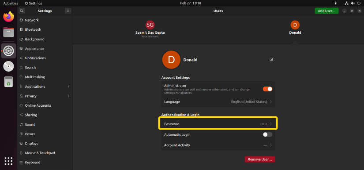Open Password row chevron
The image size is (364, 170).
pos(271,124)
